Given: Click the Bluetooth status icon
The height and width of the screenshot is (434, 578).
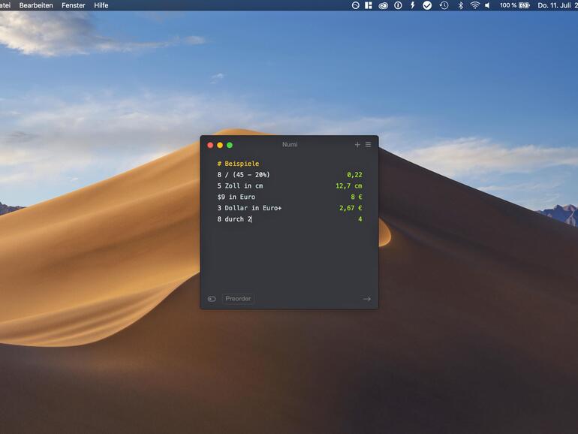Looking at the screenshot, I should pyautogui.click(x=460, y=5).
